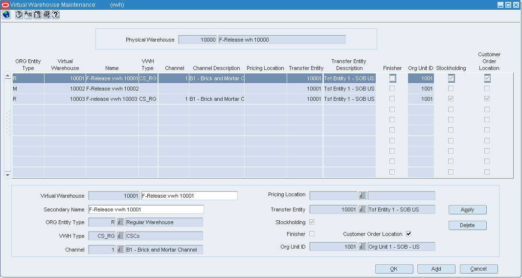522x278 pixels.
Task: Open the lookup icon beside Org Unit ID
Action: (x=363, y=247)
